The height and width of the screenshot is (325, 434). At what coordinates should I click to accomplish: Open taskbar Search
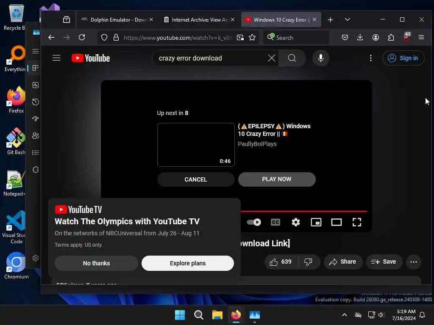point(199,315)
